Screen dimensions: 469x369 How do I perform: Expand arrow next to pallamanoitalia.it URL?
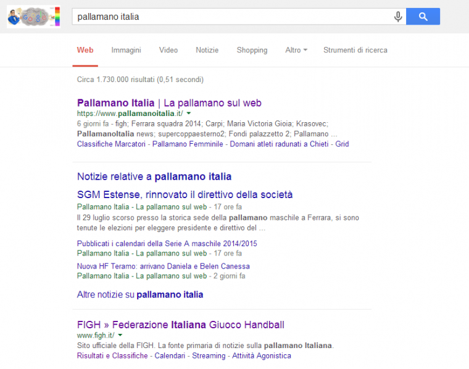point(189,114)
